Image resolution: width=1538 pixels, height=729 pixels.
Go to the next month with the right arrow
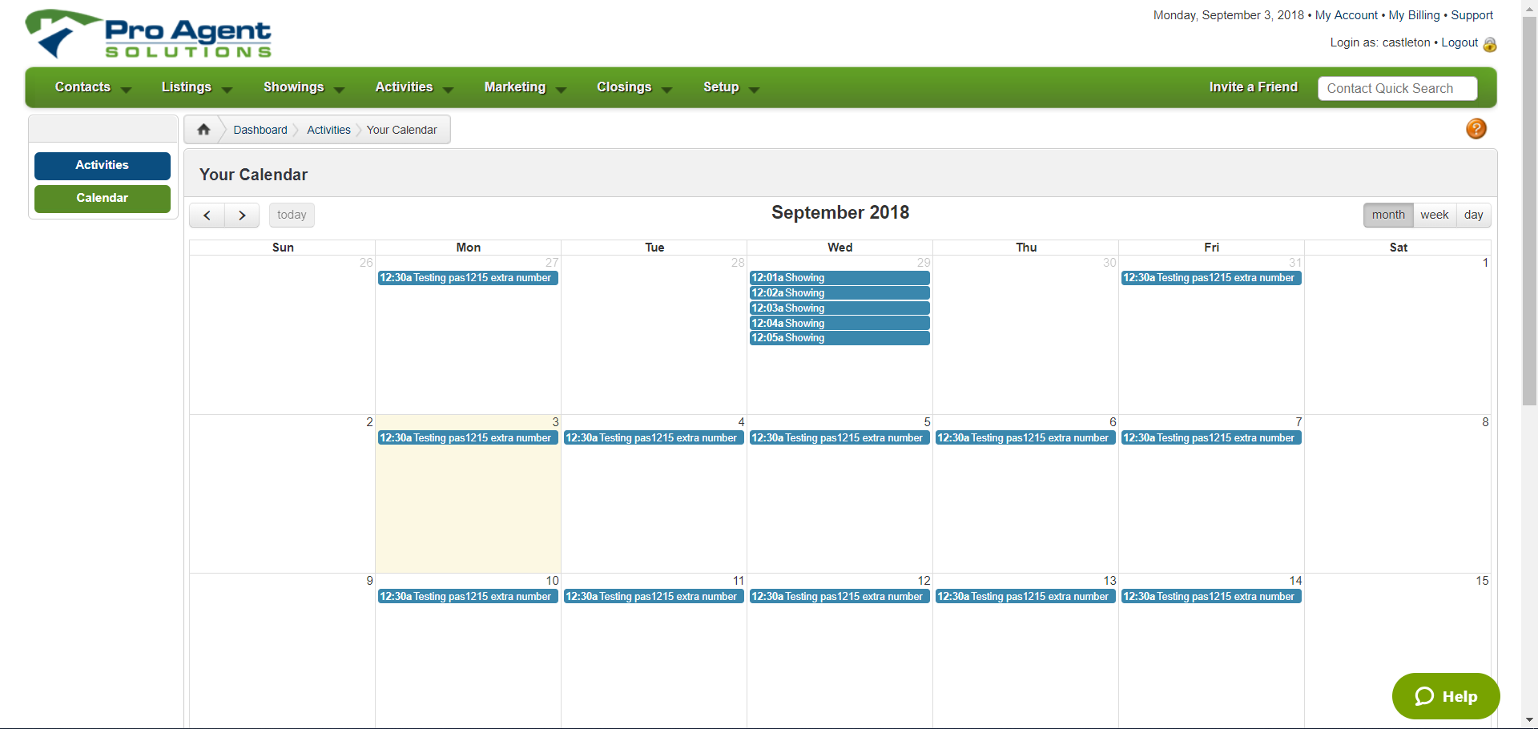242,215
